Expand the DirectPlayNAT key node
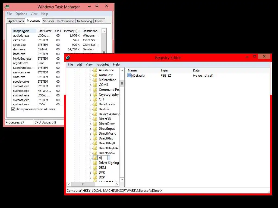The height and width of the screenshot is (208, 278). [x=90, y=148]
